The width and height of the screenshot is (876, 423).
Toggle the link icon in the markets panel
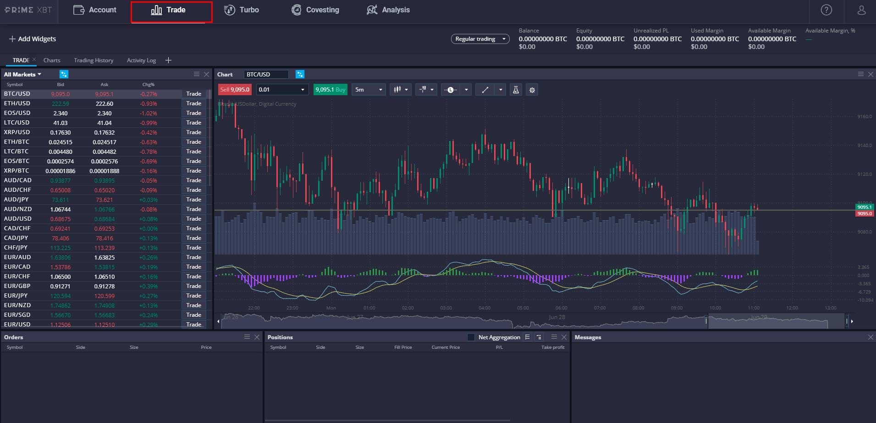point(64,74)
